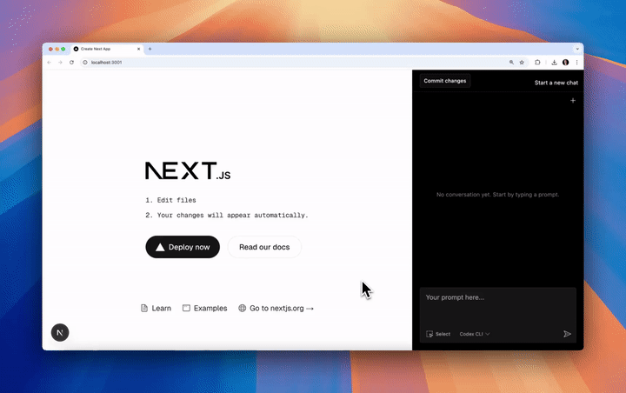This screenshot has width=626, height=393.
Task: Expand the tab search chevron
Action: point(577,49)
